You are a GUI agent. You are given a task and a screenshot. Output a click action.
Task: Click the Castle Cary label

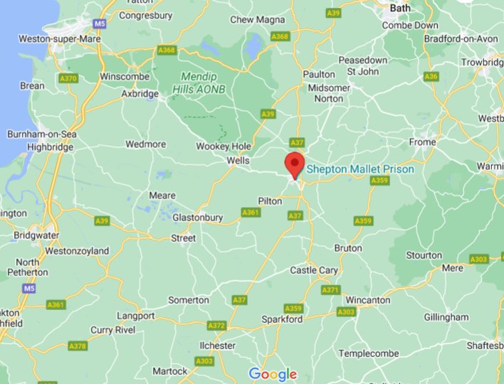tap(314, 270)
